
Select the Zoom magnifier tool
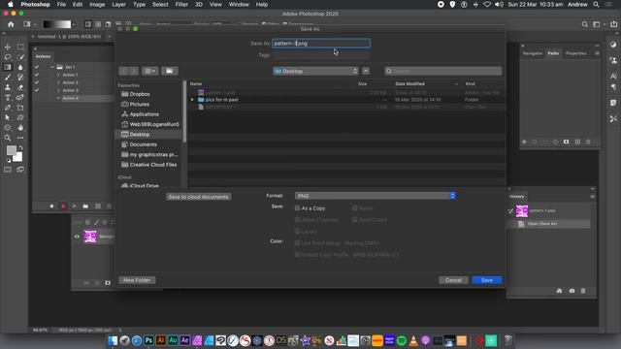(8, 138)
